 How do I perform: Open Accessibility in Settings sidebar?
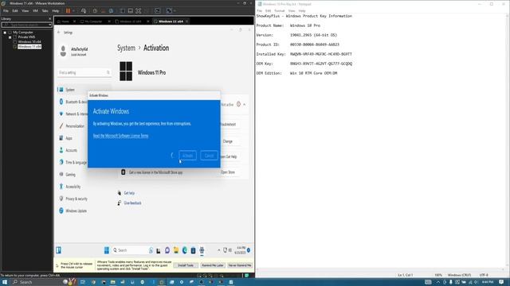73,187
